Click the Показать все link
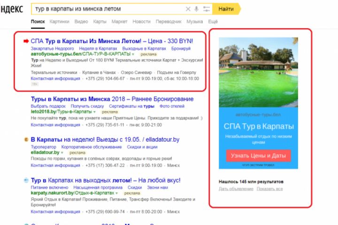 269,189
